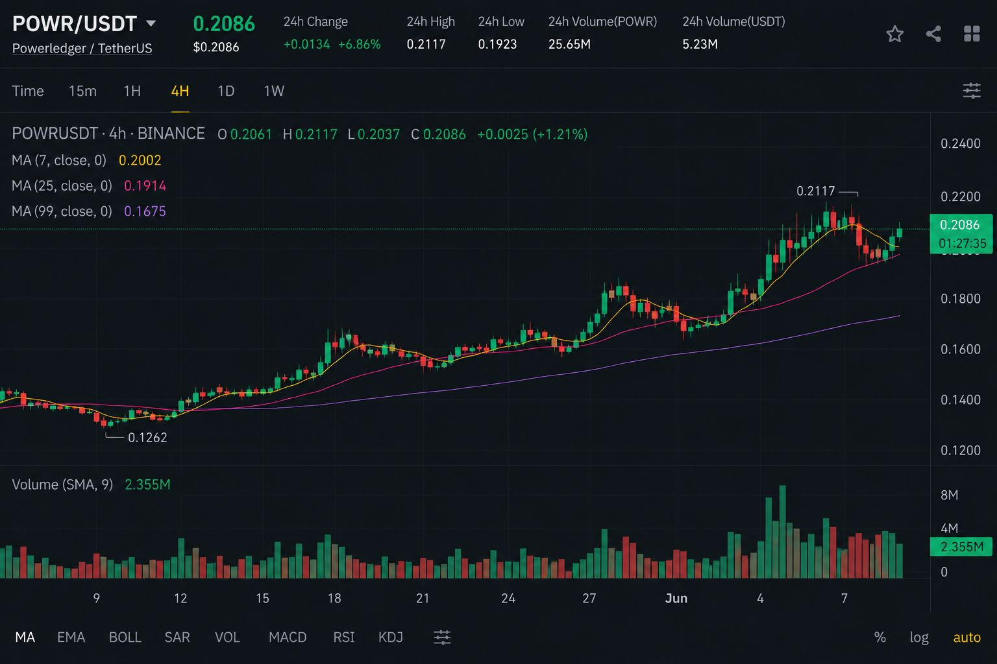Viewport: 997px width, 664px height.
Task: Click the MA 25 value 0.1914
Action: pyautogui.click(x=145, y=185)
